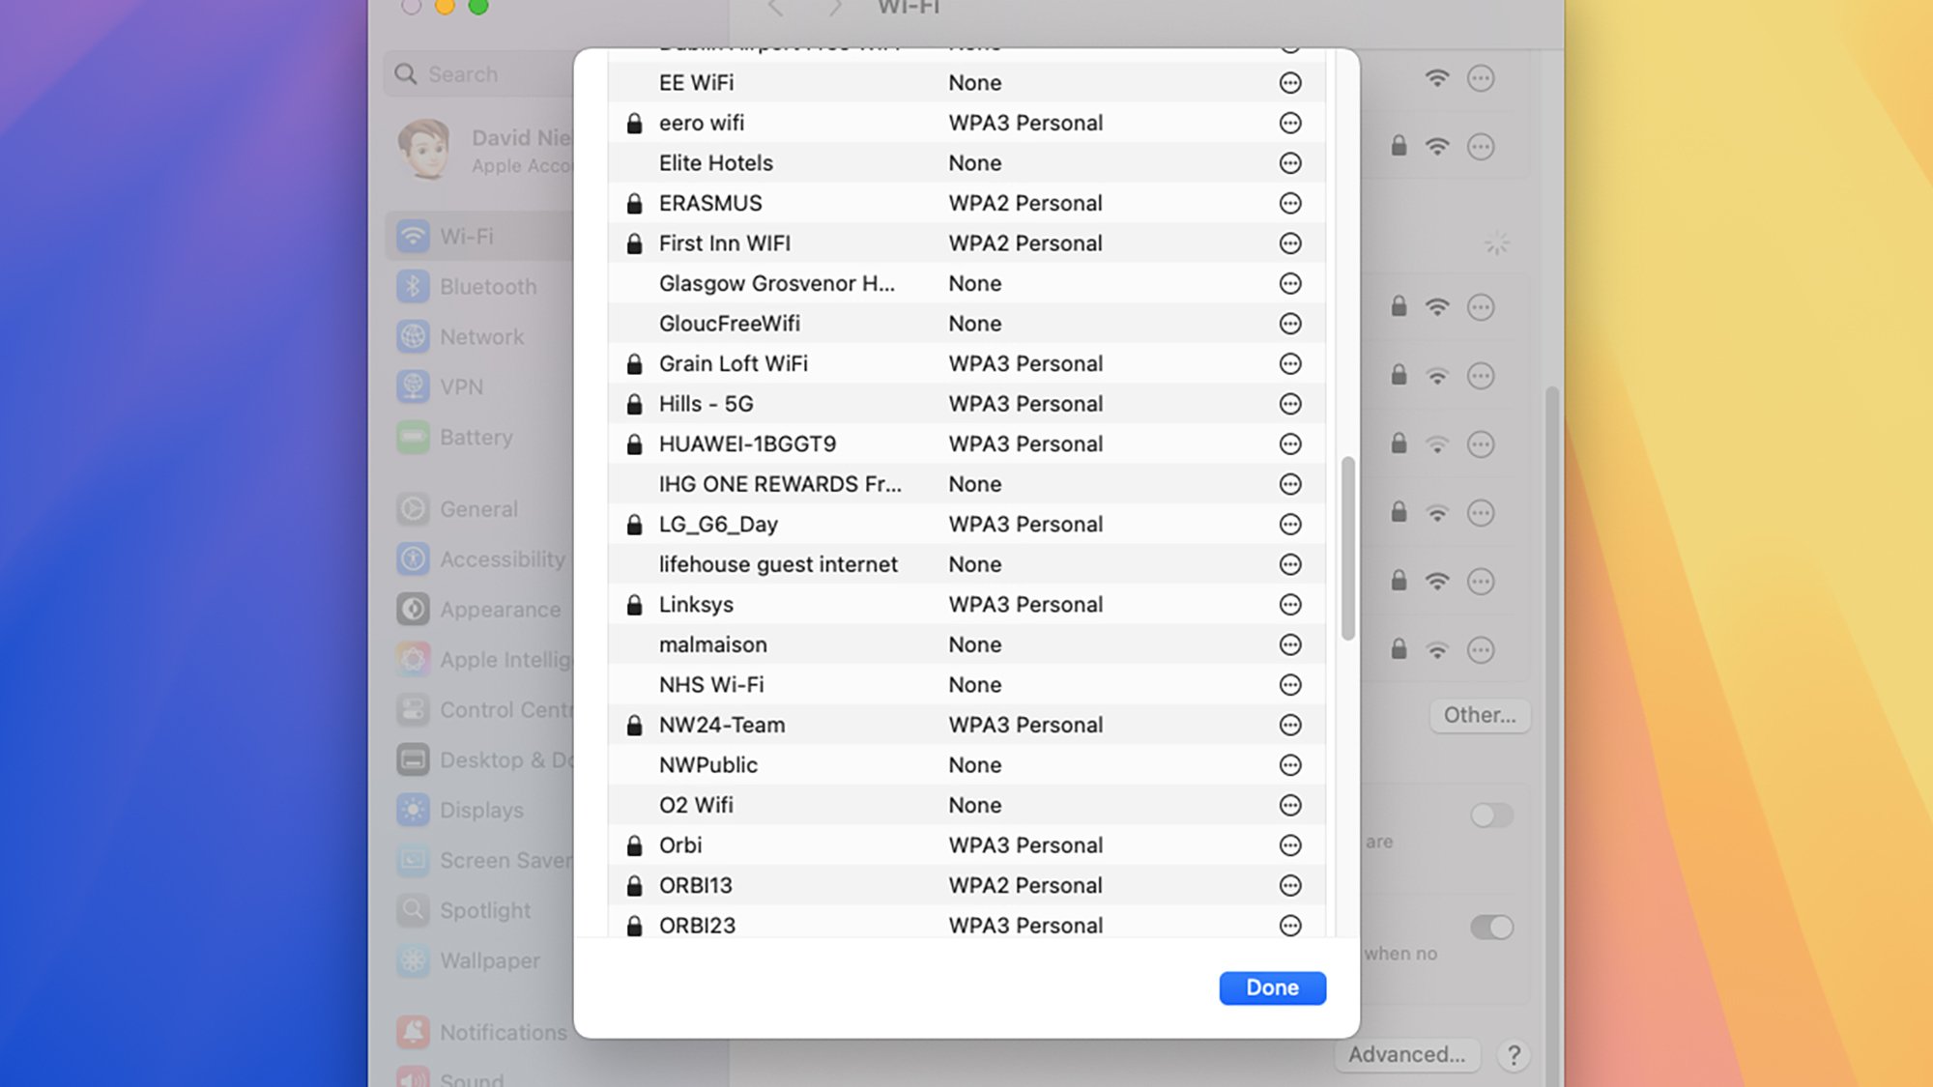Click ellipsis button for Elite Hotels
The height and width of the screenshot is (1087, 1933).
pos(1289,163)
